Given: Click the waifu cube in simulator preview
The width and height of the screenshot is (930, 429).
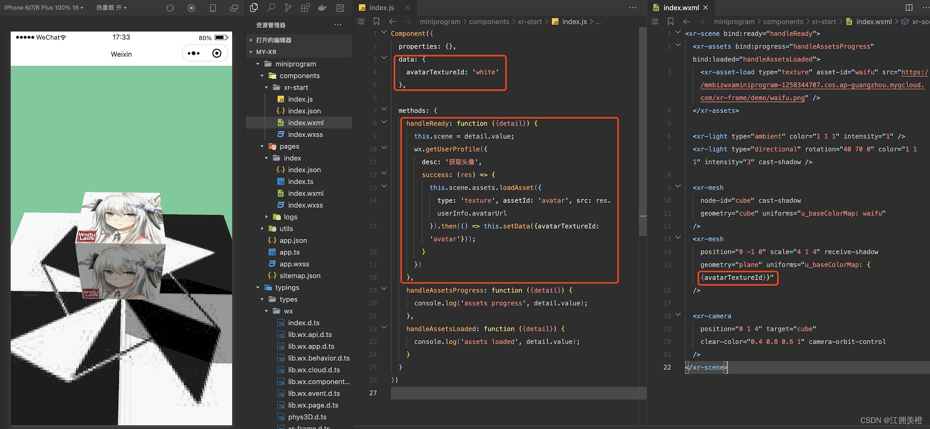Looking at the screenshot, I should coord(121,245).
